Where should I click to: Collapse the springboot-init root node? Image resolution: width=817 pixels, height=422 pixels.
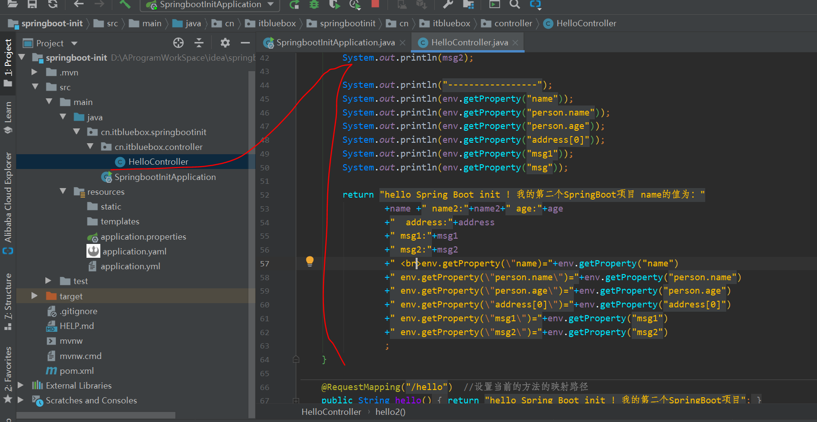pyautogui.click(x=21, y=57)
